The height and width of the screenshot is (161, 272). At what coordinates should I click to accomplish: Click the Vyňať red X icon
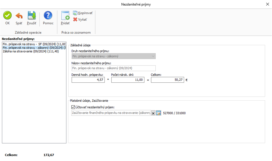coord(75,19)
